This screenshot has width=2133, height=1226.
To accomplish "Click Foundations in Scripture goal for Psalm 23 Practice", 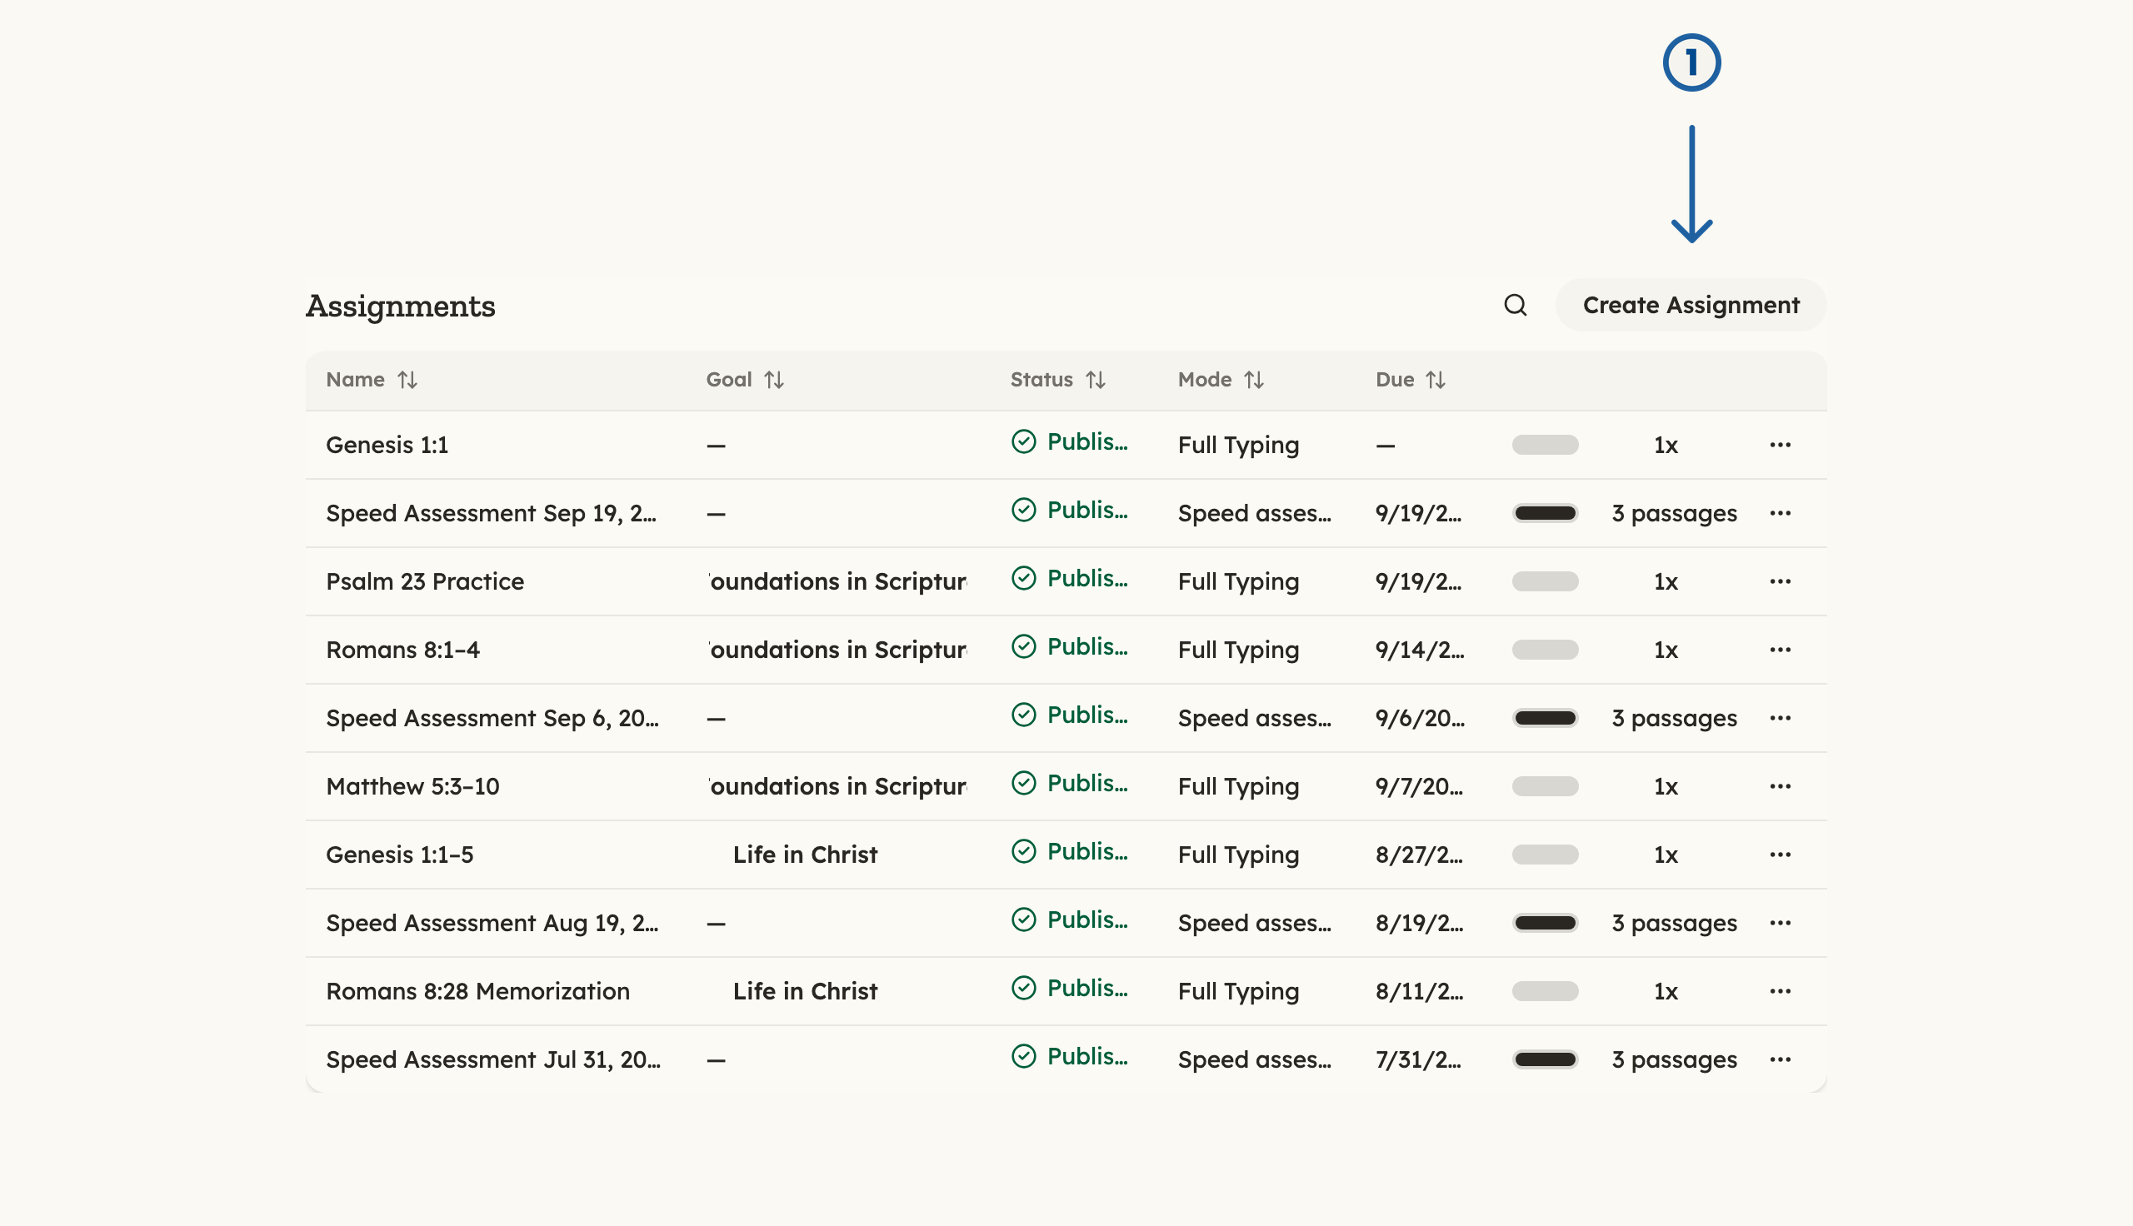I will [x=838, y=581].
